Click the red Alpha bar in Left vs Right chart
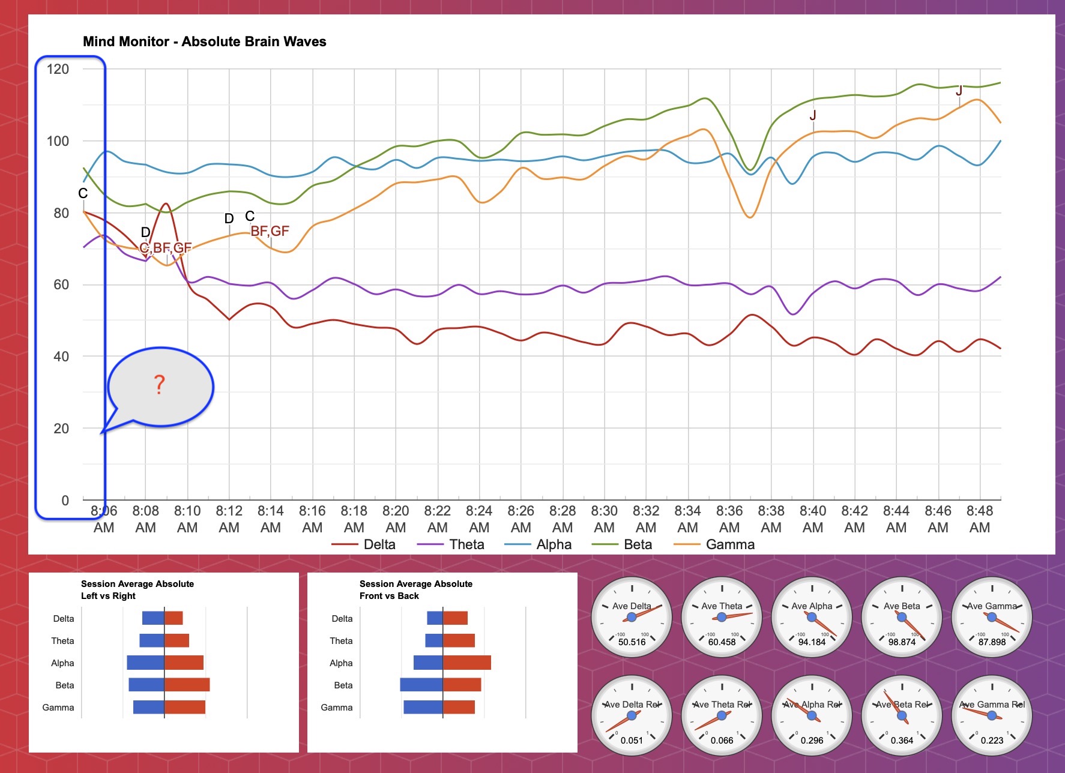Screen dimensions: 1065x773 click(184, 663)
